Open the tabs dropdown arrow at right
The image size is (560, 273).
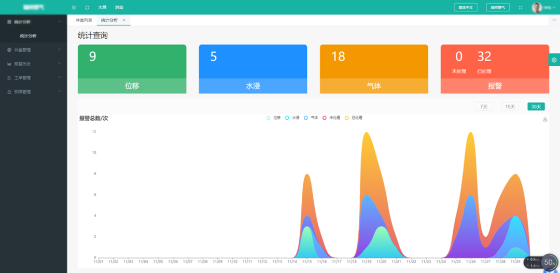[554, 20]
